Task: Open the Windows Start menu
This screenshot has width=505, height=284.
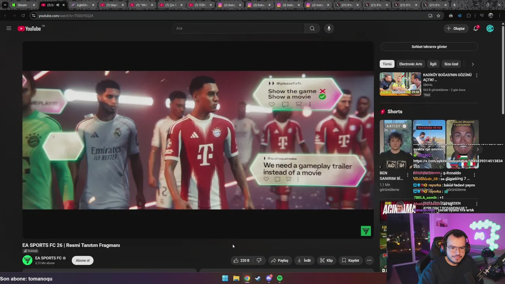Action: coord(225,278)
